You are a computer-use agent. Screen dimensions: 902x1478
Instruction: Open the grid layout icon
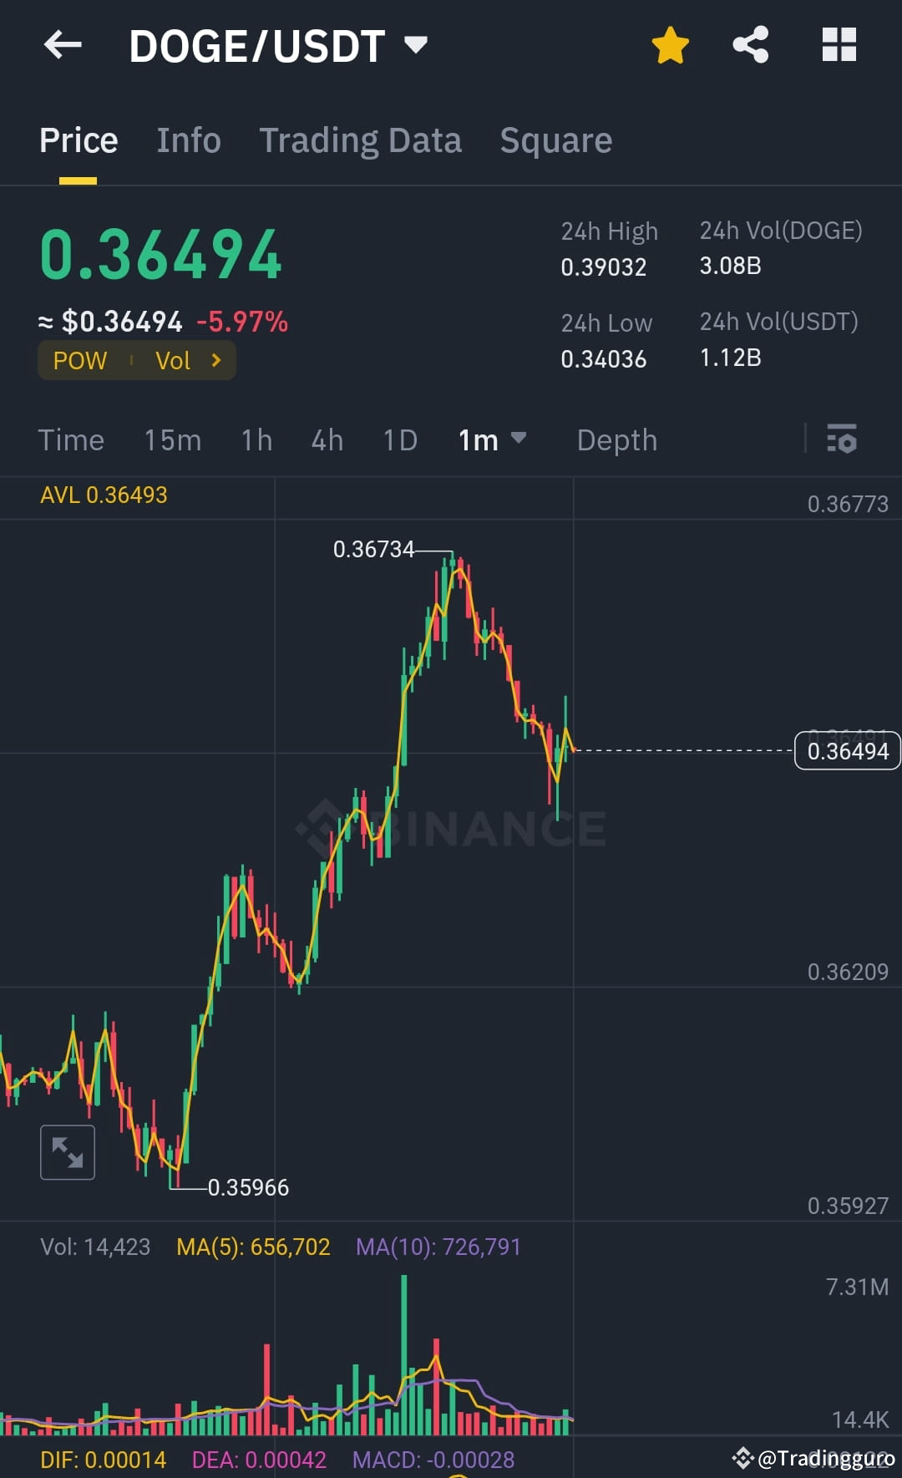coord(839,46)
